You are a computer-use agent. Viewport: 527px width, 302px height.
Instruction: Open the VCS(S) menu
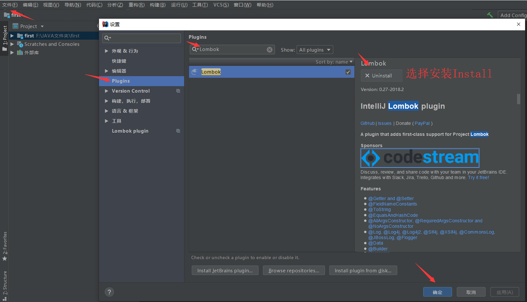221,5
